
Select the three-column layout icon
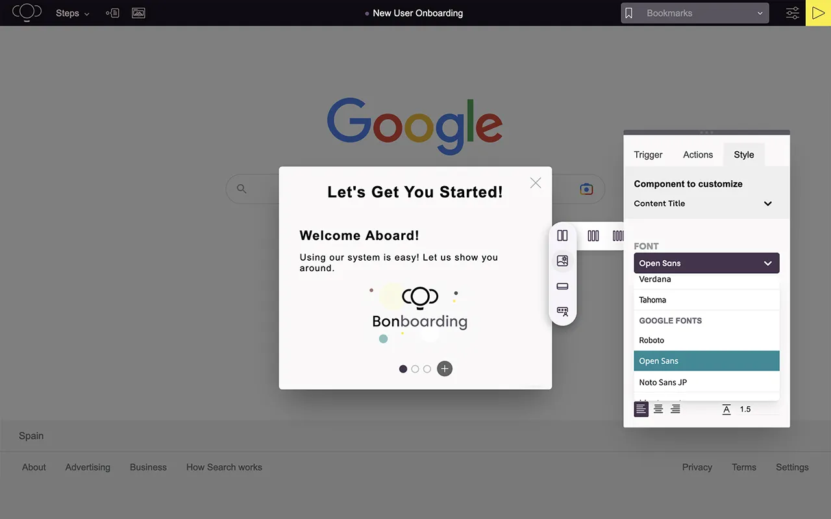593,235
